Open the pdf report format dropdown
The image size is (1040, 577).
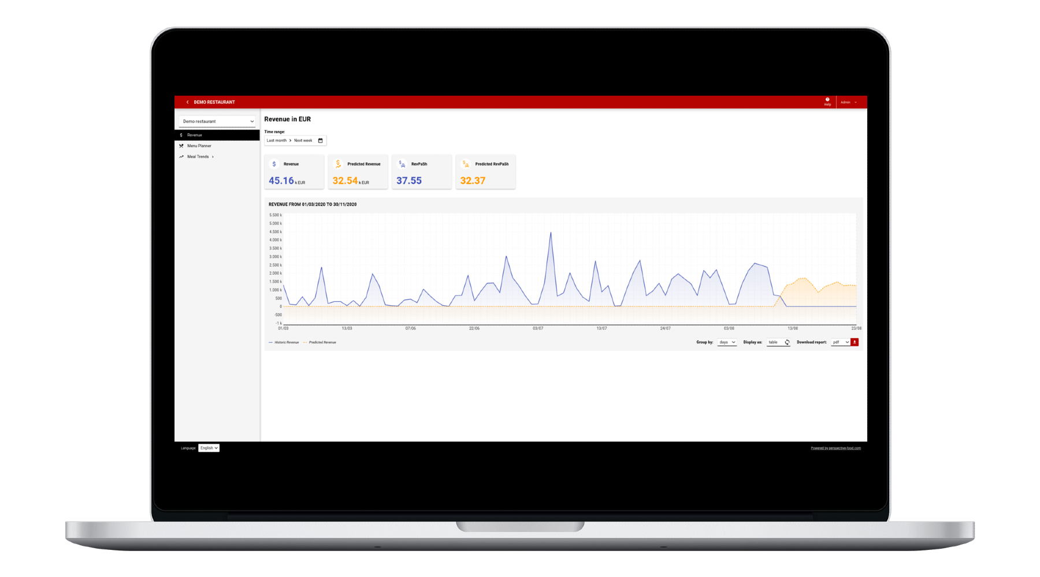pyautogui.click(x=840, y=342)
